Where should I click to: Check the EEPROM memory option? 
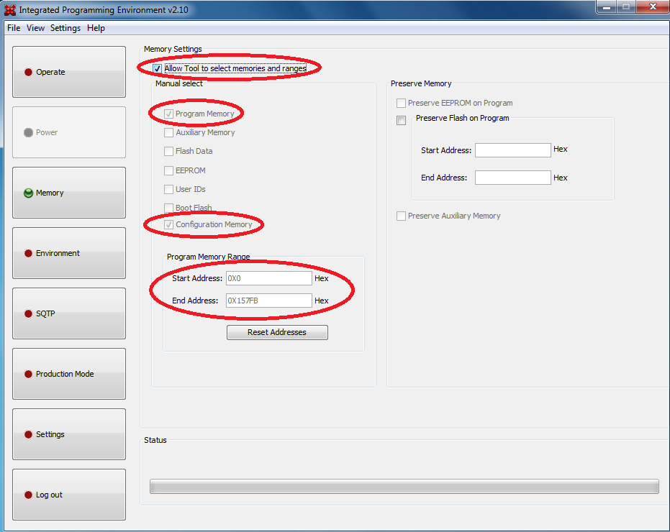[x=168, y=170]
